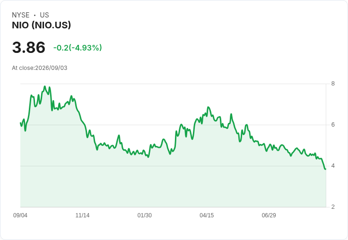The height and width of the screenshot is (240, 348).
Task: Click the -0.2(-4.93%) price change
Action: point(78,48)
